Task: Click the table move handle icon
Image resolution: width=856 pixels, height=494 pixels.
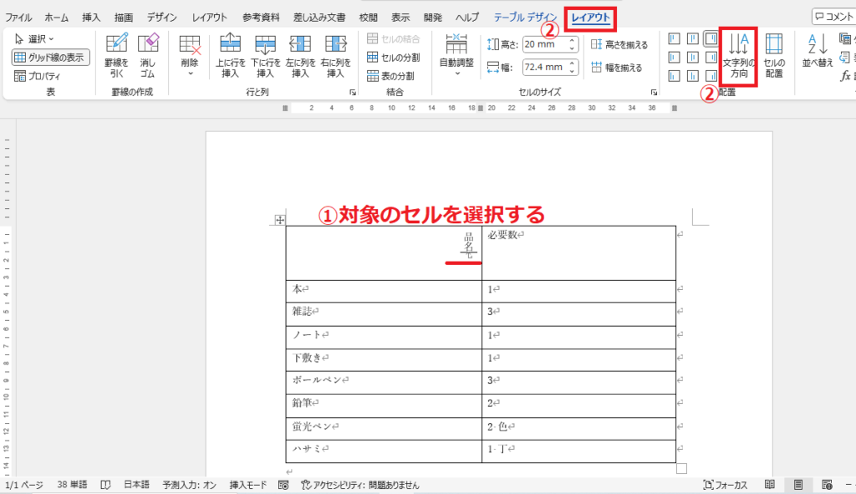Action: (279, 220)
